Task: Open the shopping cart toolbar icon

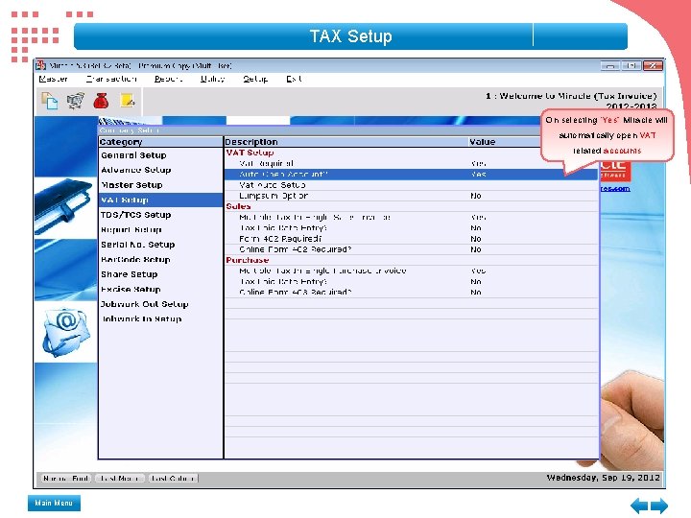Action: (x=76, y=101)
